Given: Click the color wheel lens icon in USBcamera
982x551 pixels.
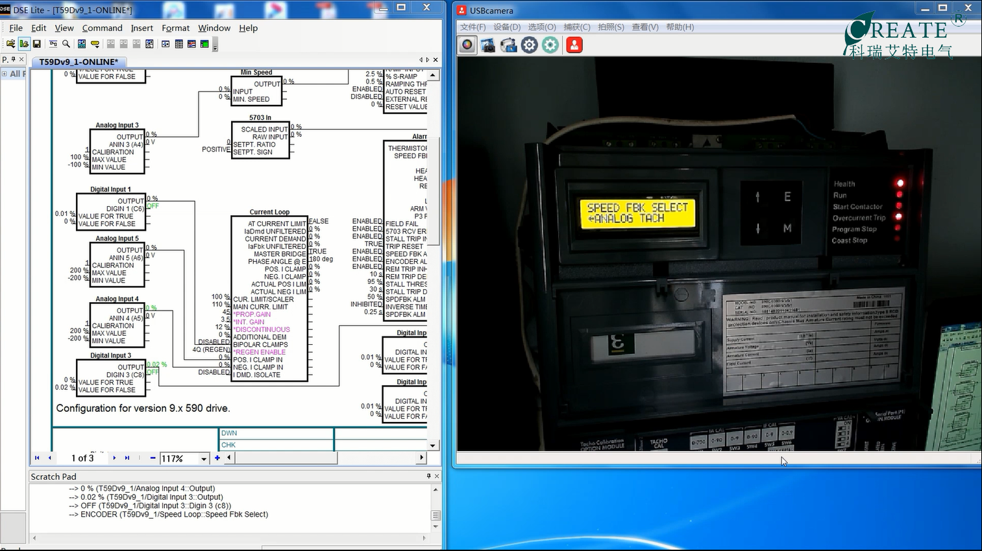Looking at the screenshot, I should click(467, 45).
